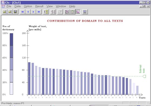Click the tallest bar in the chart

(29, 79)
